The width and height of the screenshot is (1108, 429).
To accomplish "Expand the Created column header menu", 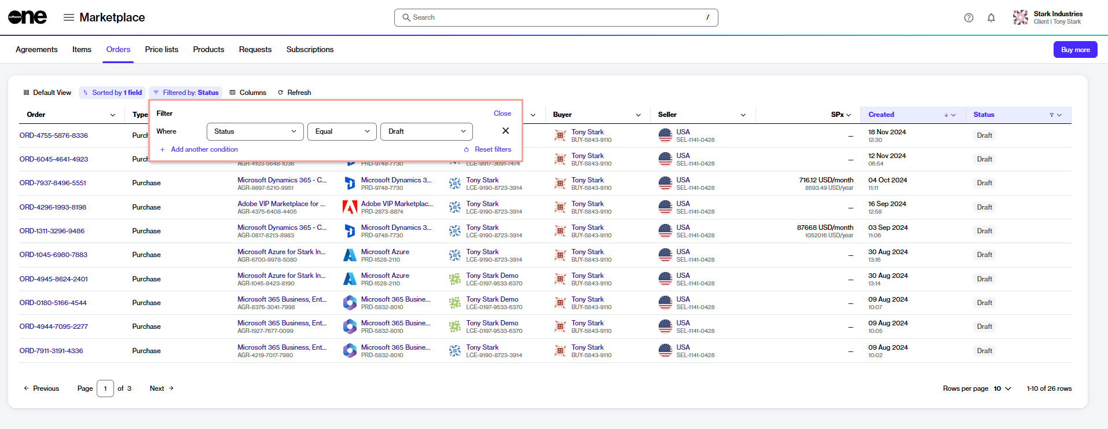I will click(953, 115).
